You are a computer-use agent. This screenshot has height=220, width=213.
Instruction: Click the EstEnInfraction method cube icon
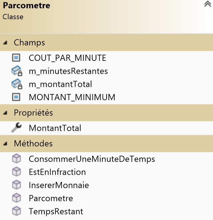pyautogui.click(x=16, y=172)
